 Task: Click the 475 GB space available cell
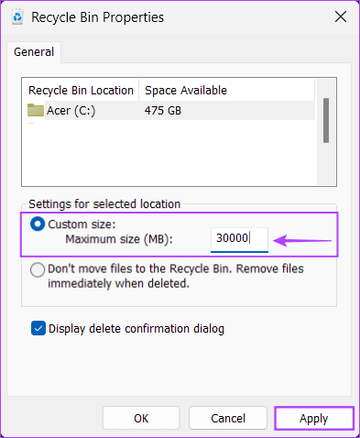tap(163, 111)
